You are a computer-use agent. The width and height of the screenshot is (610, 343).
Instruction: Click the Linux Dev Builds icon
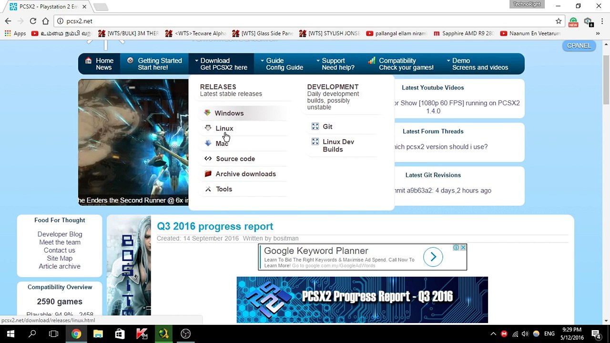pos(315,141)
